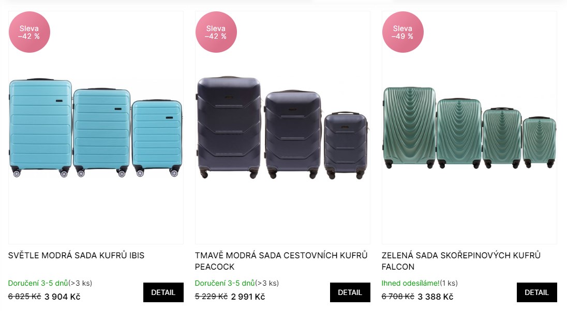This screenshot has width=567, height=311.
Task: Click the crossed-out 5 229 Kč original price
Action: pyautogui.click(x=211, y=297)
